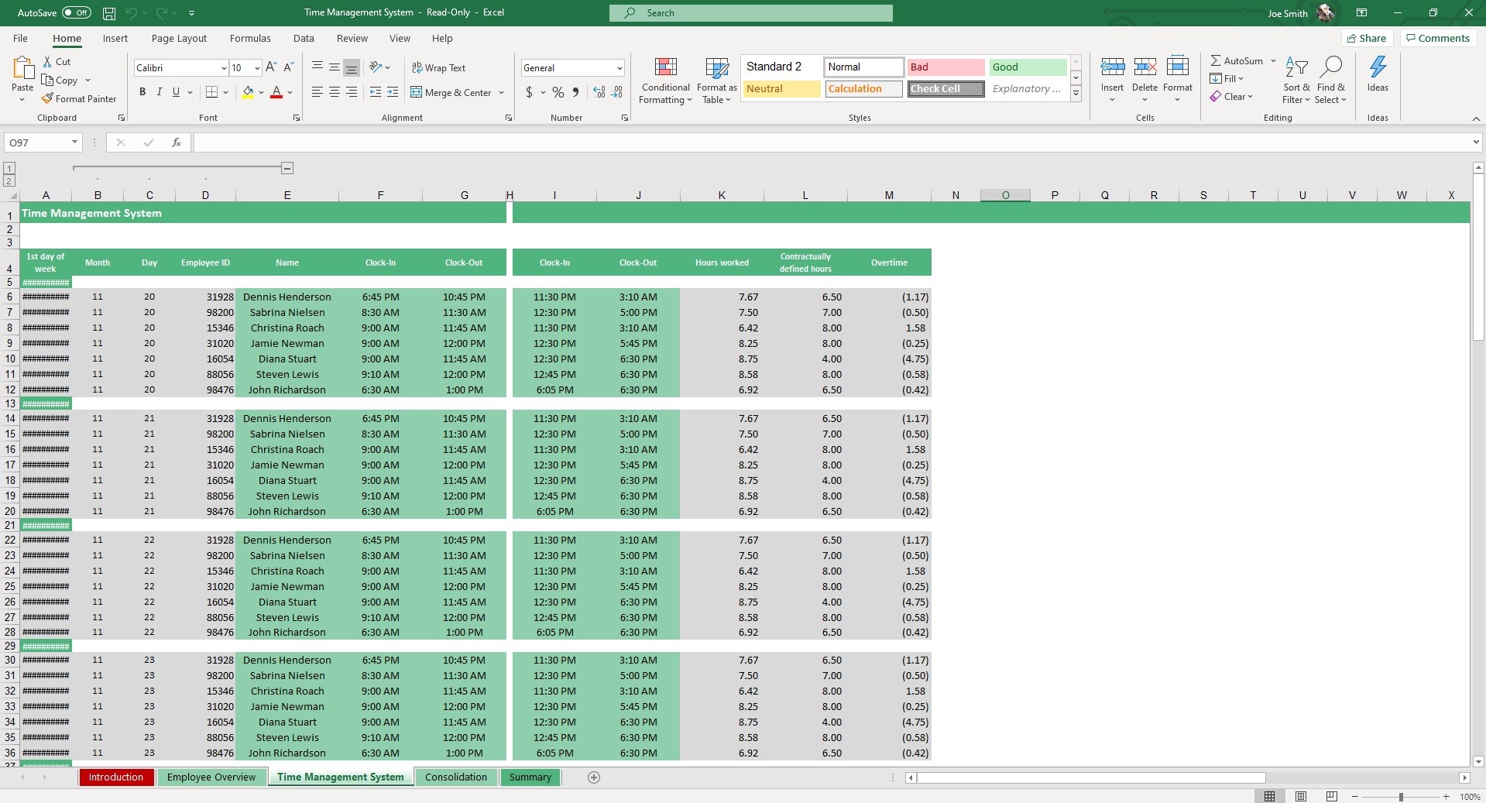Image resolution: width=1486 pixels, height=803 pixels.
Task: Open the Summary sheet tab
Action: tap(530, 777)
